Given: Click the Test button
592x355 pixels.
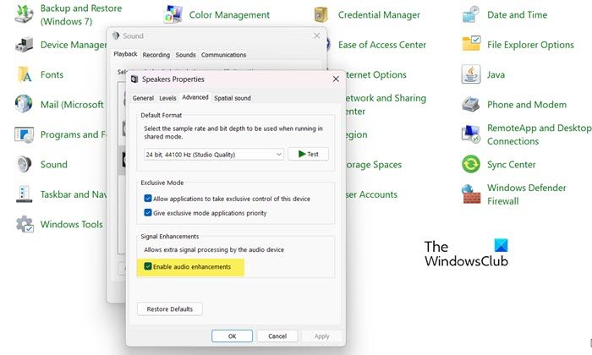Looking at the screenshot, I should 308,154.
